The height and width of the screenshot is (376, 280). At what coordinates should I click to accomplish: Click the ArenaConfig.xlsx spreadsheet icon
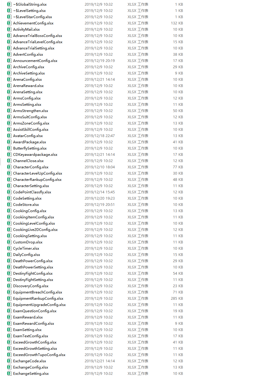9,80
